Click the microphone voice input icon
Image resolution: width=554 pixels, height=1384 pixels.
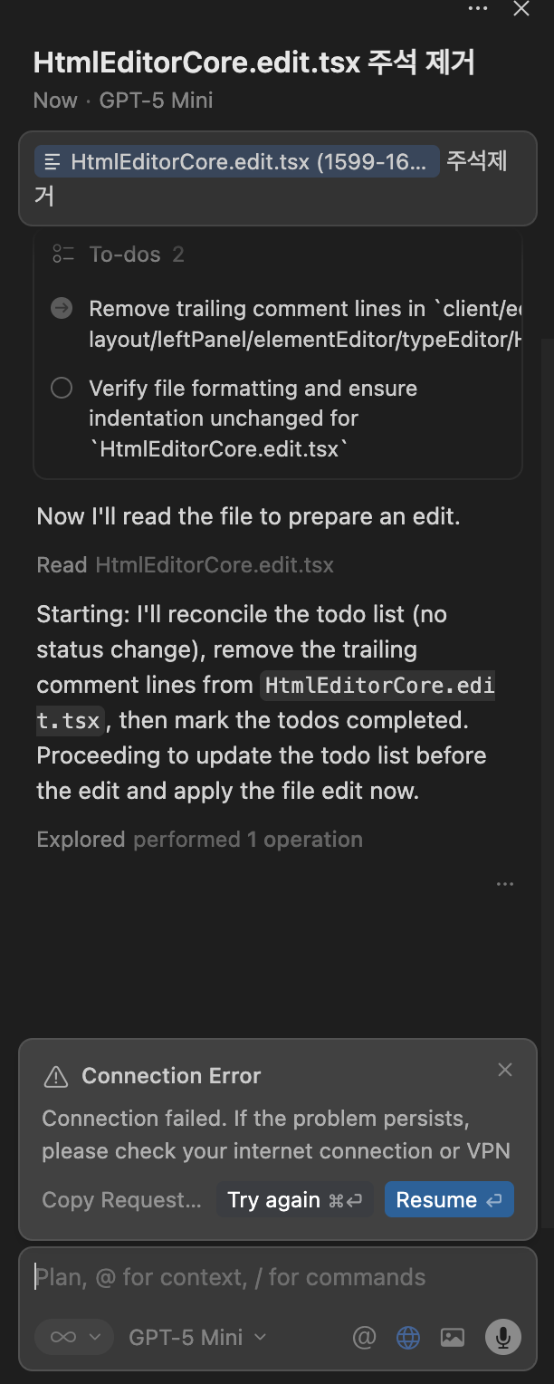coord(503,1337)
